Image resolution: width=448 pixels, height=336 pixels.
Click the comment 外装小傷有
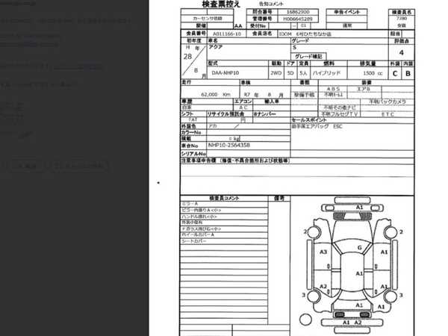coord(192,223)
